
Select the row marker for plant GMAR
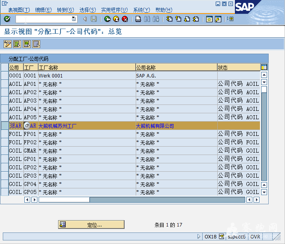pos(5,151)
